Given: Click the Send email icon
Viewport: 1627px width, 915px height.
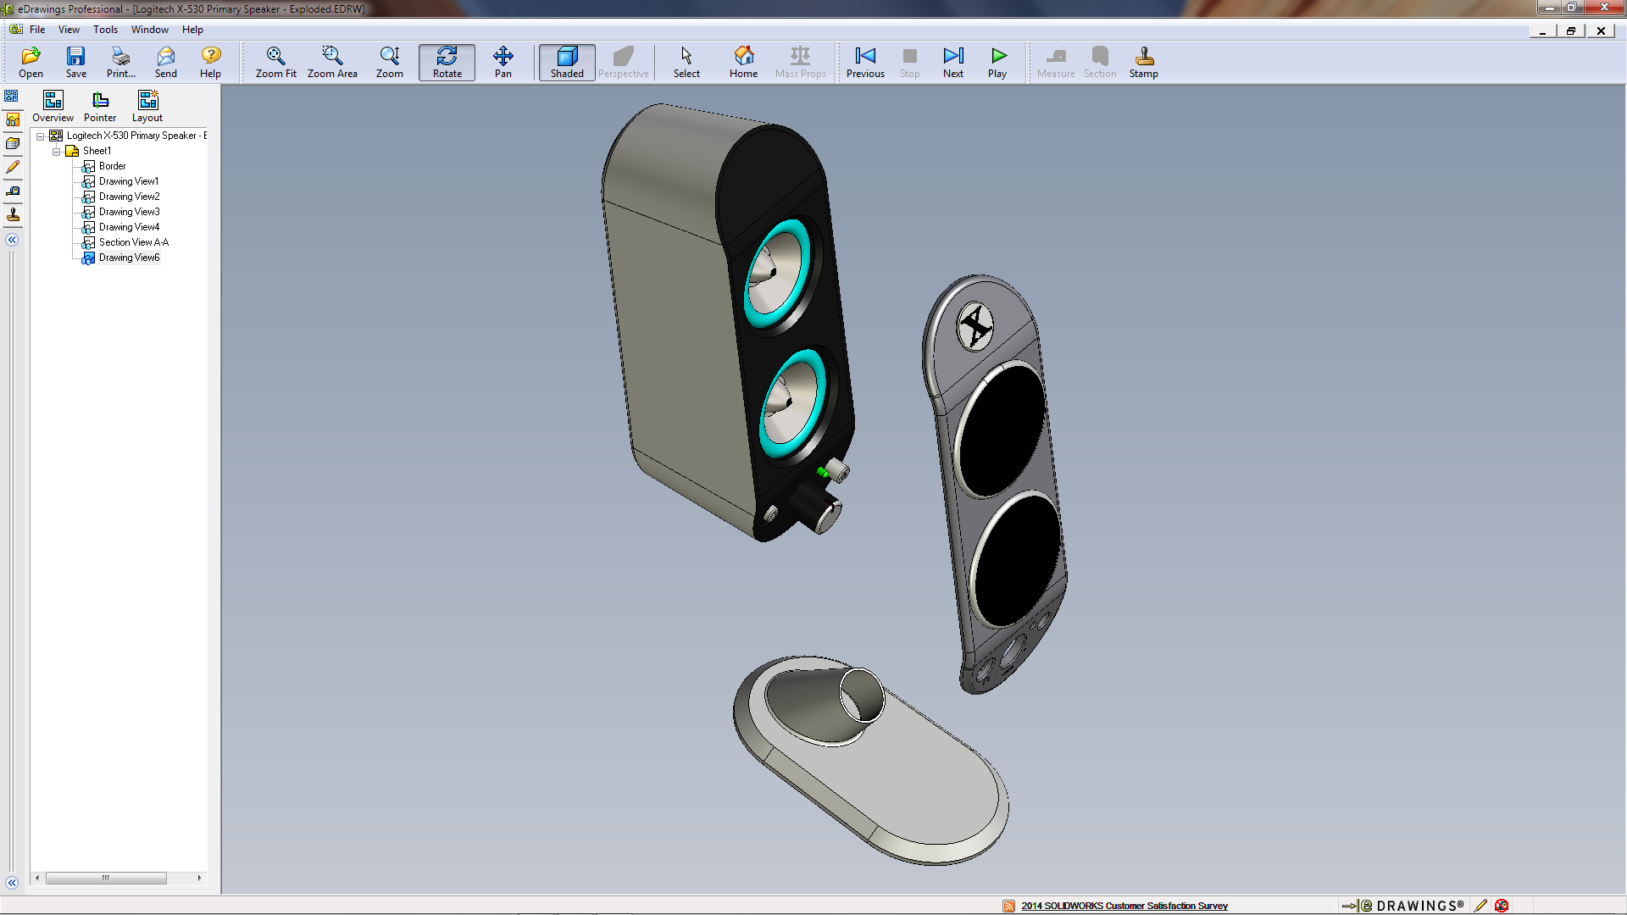Looking at the screenshot, I should click(x=165, y=56).
